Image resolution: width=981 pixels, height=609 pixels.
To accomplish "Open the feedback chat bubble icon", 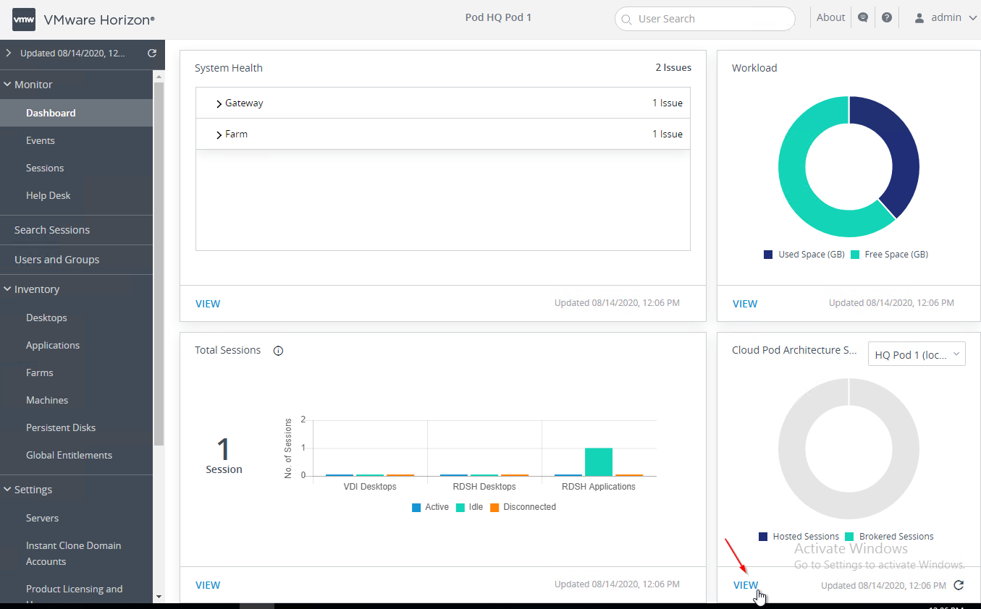I will [x=862, y=18].
